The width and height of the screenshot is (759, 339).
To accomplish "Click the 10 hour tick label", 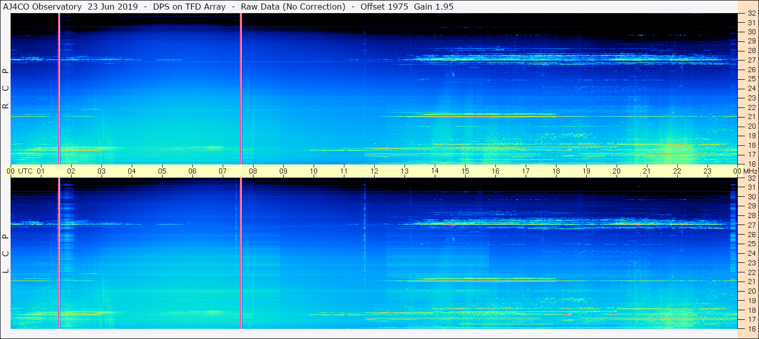I will coord(314,171).
